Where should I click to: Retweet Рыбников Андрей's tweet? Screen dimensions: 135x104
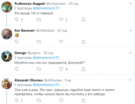click(39, 19)
